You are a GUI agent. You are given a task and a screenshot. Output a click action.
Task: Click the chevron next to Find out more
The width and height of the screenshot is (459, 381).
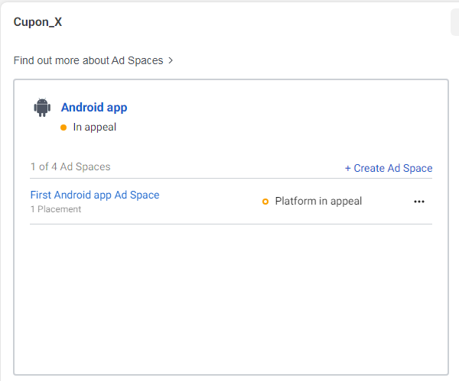pos(171,60)
